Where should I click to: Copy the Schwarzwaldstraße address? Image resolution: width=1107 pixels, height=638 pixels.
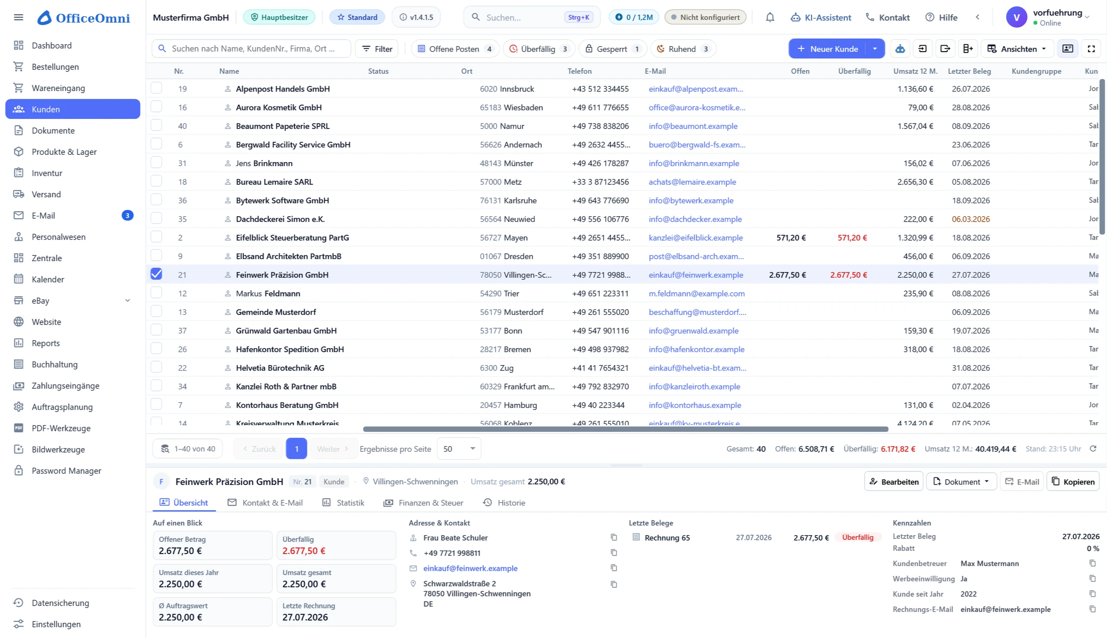pos(613,584)
